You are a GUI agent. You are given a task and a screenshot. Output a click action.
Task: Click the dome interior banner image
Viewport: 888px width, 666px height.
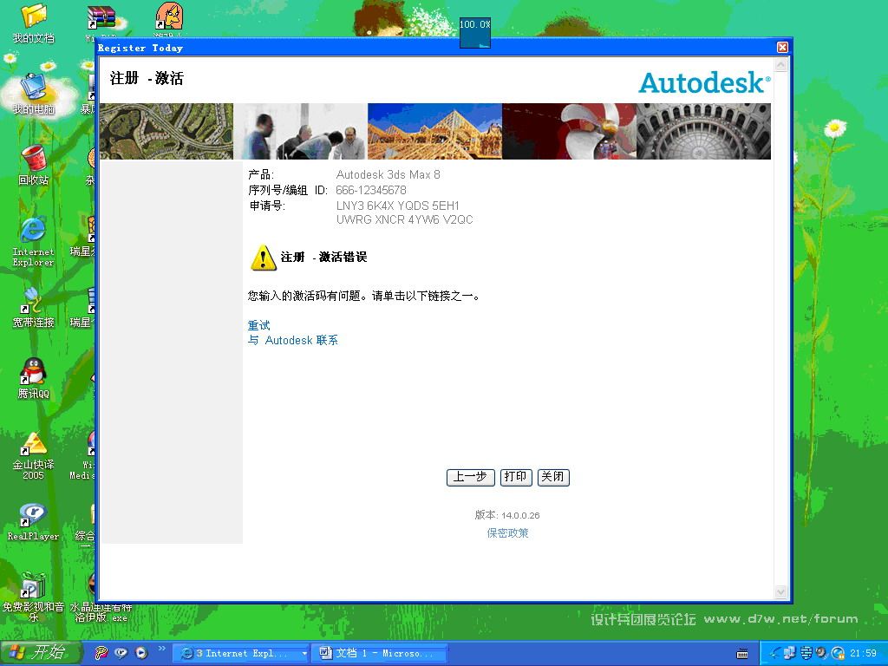click(x=704, y=131)
